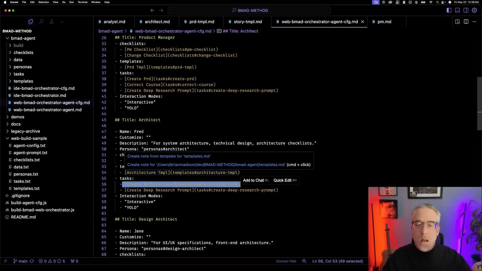Click Create note from template link
The width and height of the screenshot is (482, 271).
coord(169,156)
